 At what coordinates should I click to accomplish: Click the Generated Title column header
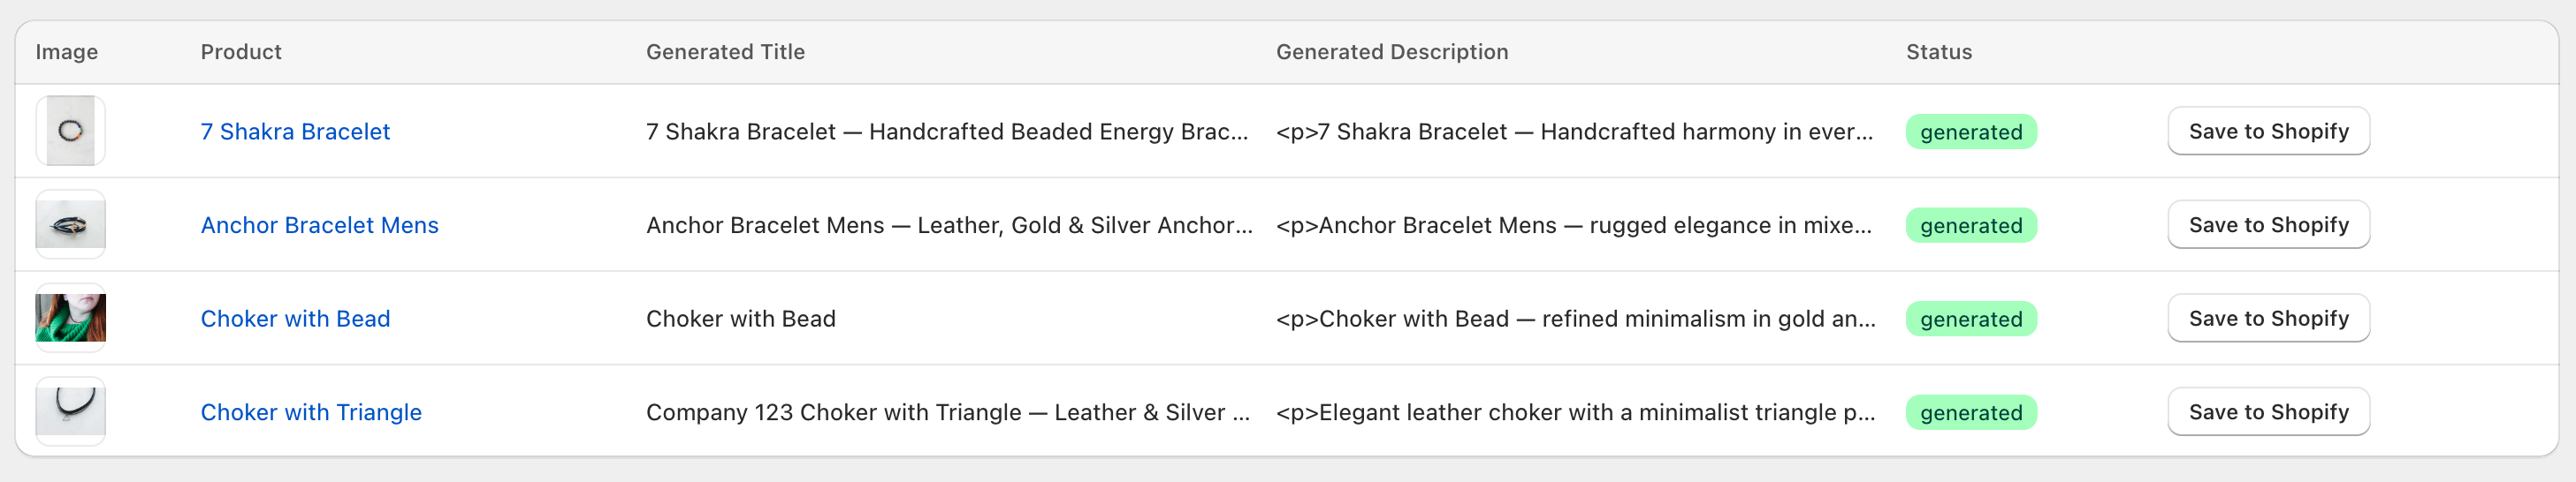click(725, 52)
